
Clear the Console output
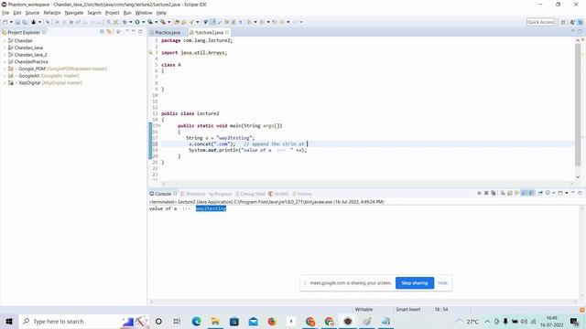coord(503,193)
